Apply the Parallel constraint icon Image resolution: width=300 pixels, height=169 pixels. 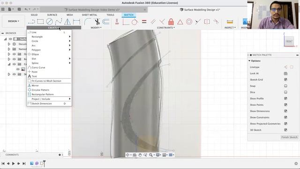[153, 22]
